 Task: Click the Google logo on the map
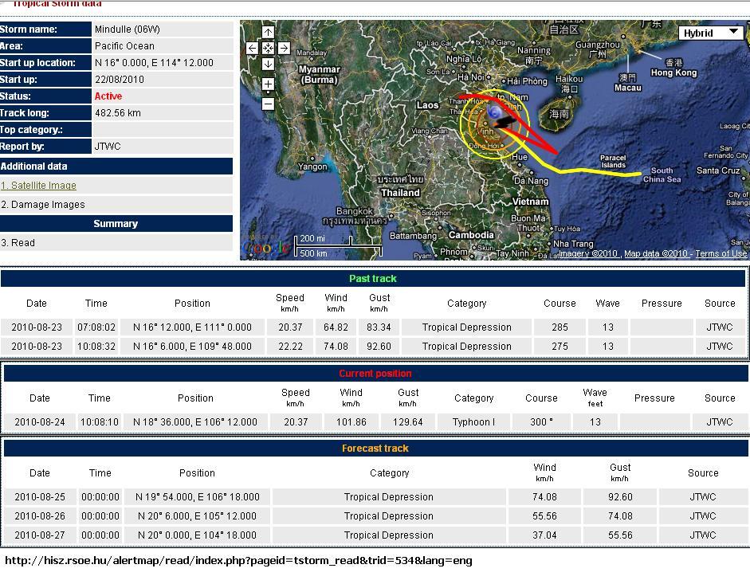[266, 249]
